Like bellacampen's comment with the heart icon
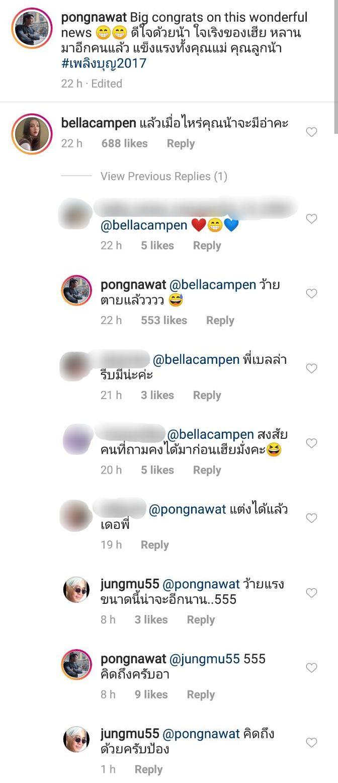This screenshot has height=783, width=338. (312, 132)
